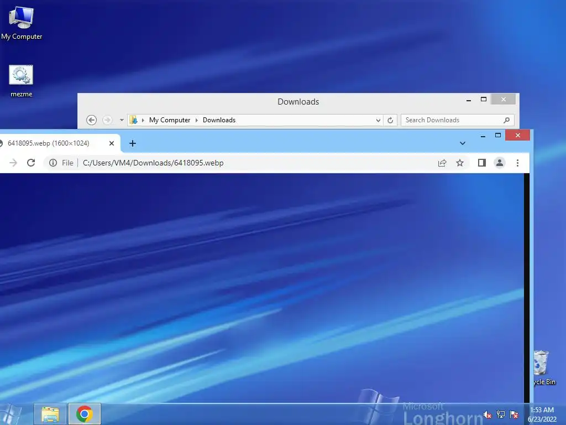
Task: Click the Downloads folder icon in address bar
Action: [134, 120]
